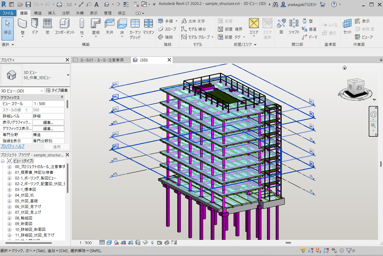Select the エリア (area) tool
This screenshot has height=256, width=383.
(254, 27)
